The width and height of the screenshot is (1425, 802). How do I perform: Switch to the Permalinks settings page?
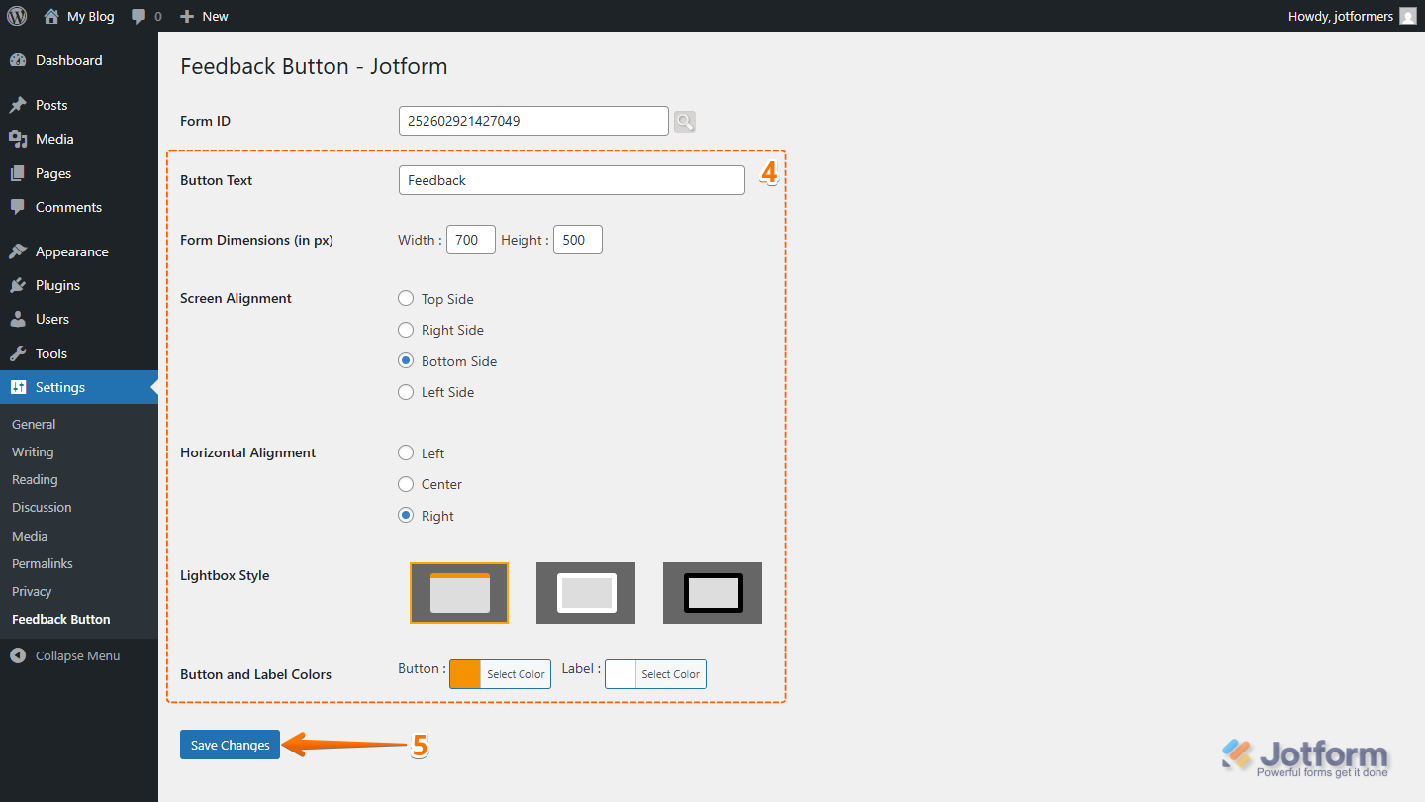pos(42,563)
